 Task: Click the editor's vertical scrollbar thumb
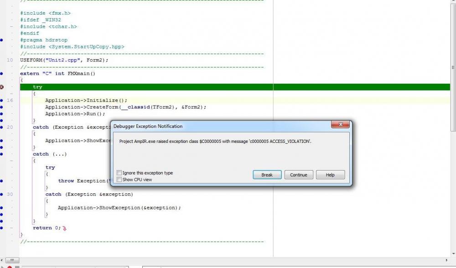[453, 67]
